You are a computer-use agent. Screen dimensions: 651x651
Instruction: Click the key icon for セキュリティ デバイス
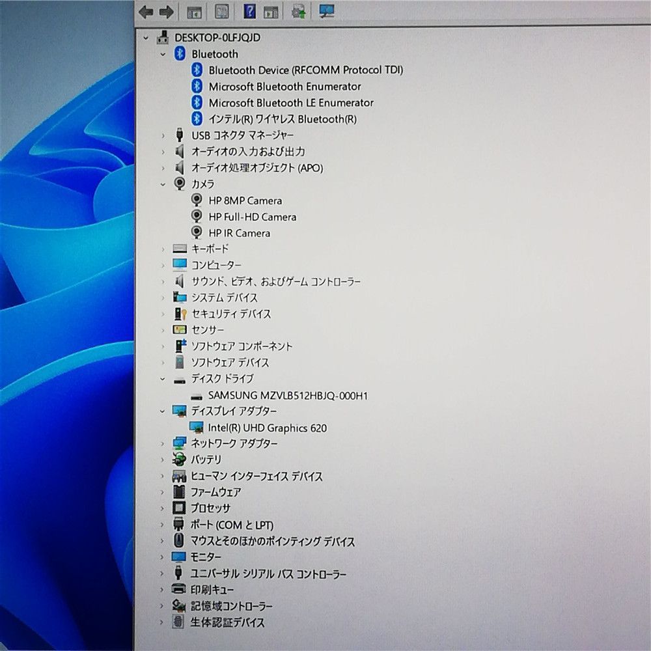click(180, 314)
